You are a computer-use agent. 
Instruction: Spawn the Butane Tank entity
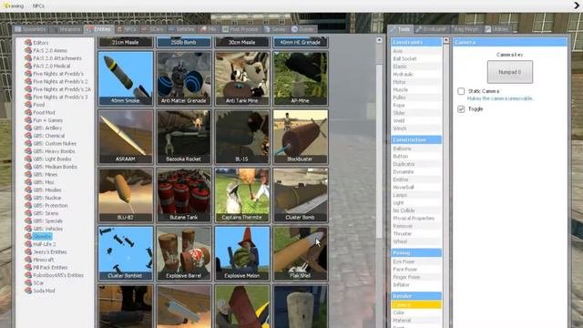pos(184,195)
